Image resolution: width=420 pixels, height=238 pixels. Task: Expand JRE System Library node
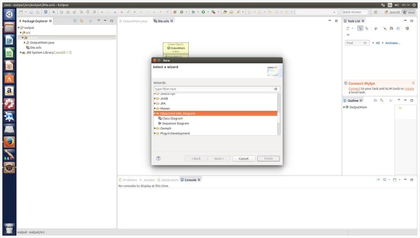pos(21,52)
